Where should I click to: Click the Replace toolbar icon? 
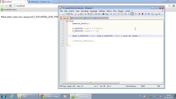point(106,14)
